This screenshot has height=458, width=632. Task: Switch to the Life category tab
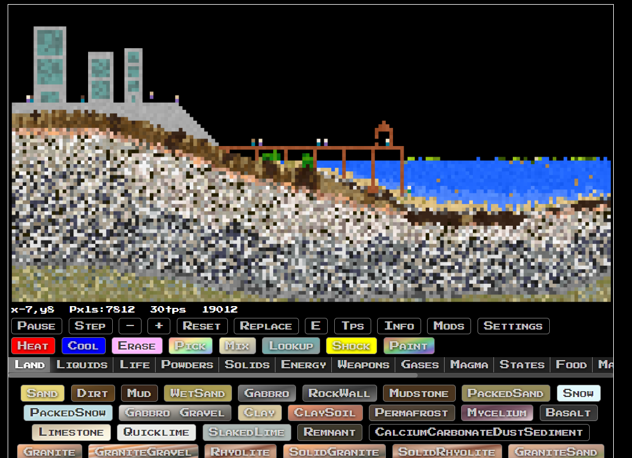tap(135, 365)
